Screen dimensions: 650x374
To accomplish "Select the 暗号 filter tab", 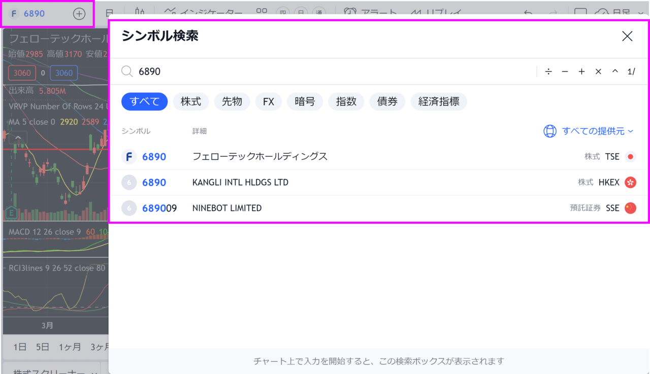I will tap(305, 101).
